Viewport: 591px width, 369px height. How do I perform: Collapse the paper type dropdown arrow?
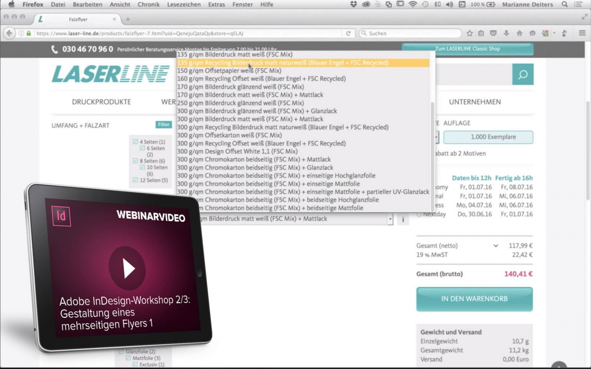[389, 218]
